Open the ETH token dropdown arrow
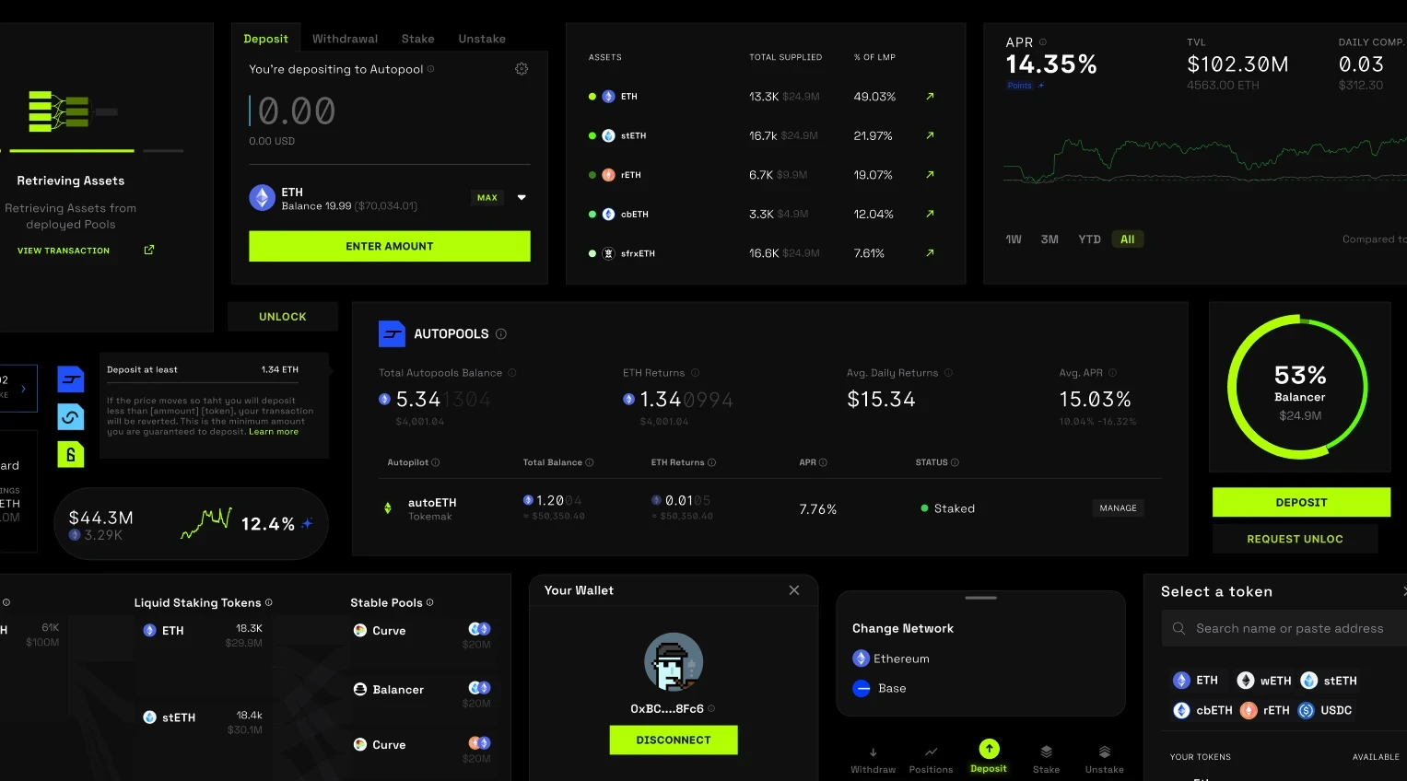 [x=522, y=197]
